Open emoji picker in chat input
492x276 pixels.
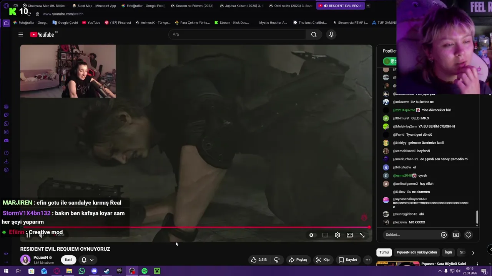[444, 235]
